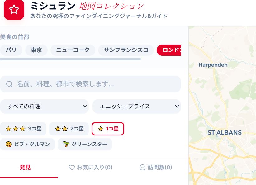Screen dimensions: 256x185
Task: Click the horizontal scrollbar under city list
Action: [x=70, y=59]
